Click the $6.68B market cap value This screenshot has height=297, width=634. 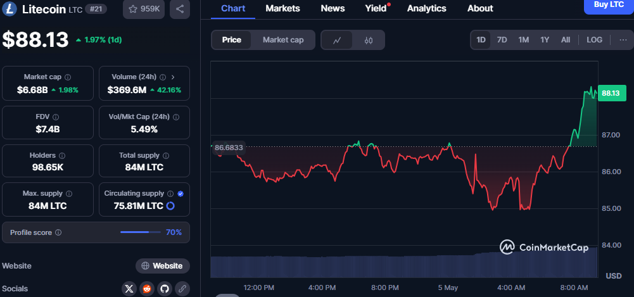click(32, 90)
